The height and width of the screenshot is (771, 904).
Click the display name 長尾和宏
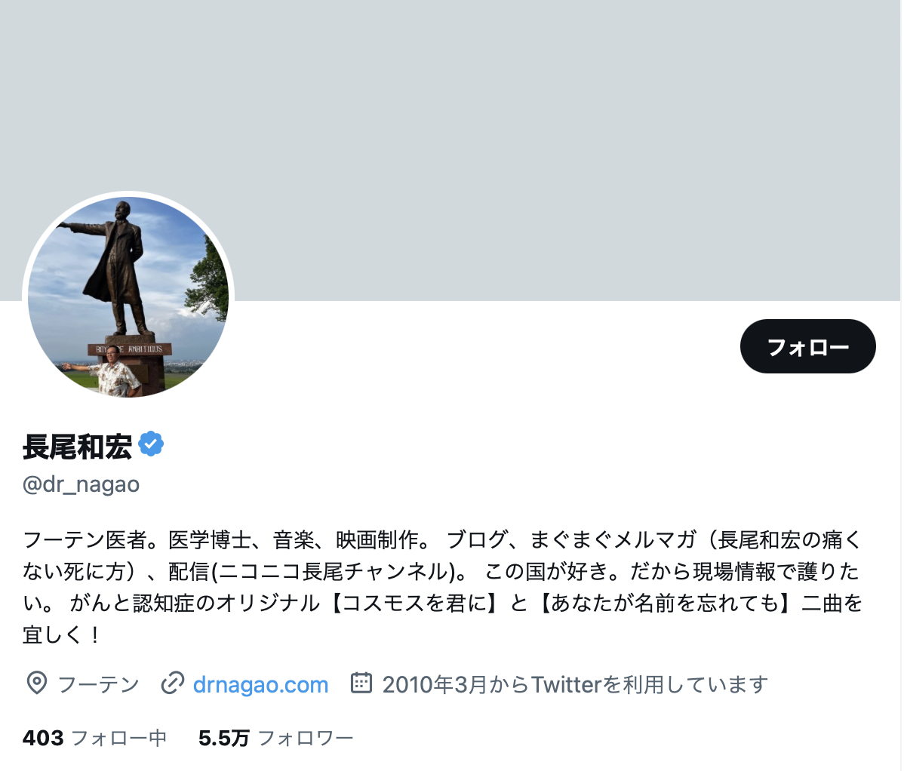(77, 446)
